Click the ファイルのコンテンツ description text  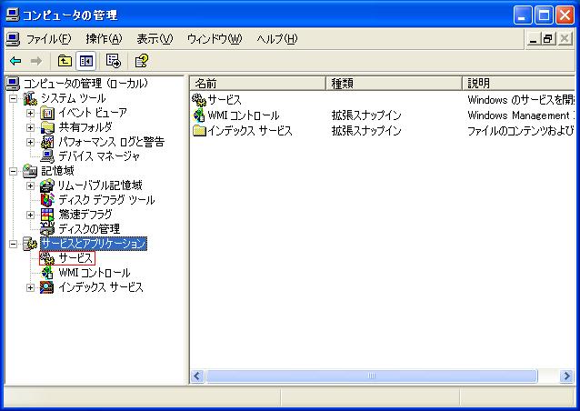[521, 131]
